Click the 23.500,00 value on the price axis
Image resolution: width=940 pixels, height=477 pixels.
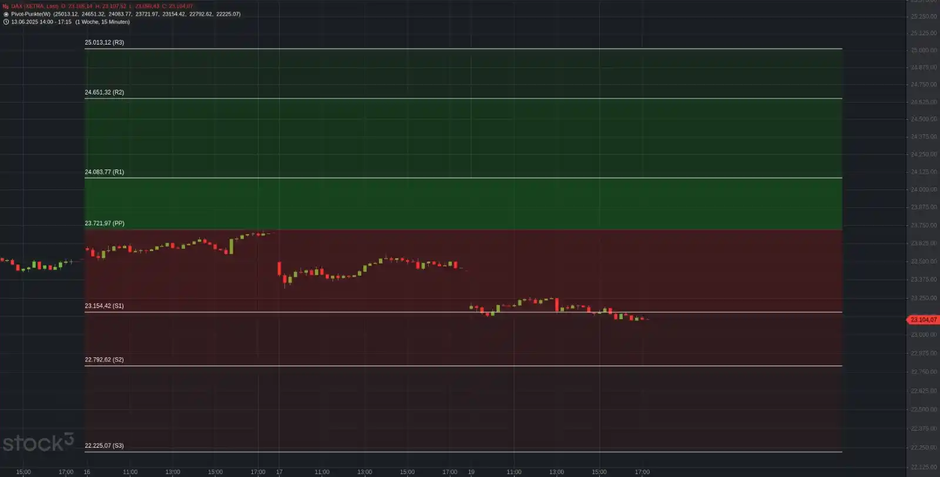[x=924, y=261]
